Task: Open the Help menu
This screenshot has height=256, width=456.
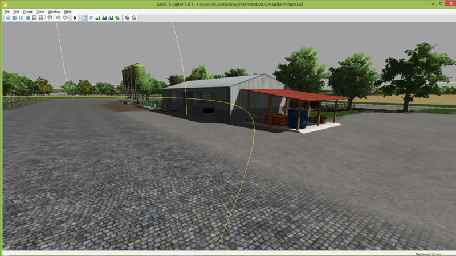Action: coord(68,11)
